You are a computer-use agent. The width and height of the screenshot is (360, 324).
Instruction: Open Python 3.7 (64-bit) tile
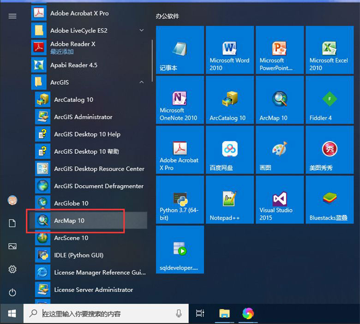pyautogui.click(x=180, y=200)
